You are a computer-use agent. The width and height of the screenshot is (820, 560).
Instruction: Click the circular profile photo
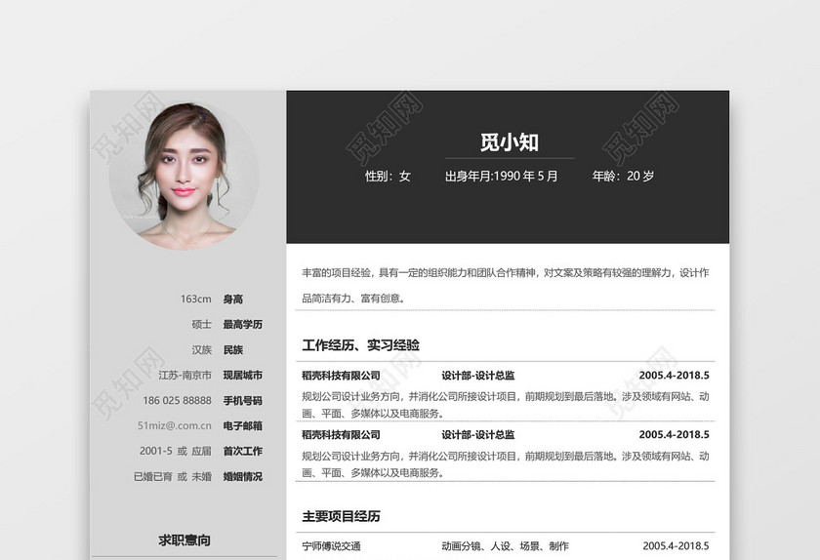pos(184,176)
